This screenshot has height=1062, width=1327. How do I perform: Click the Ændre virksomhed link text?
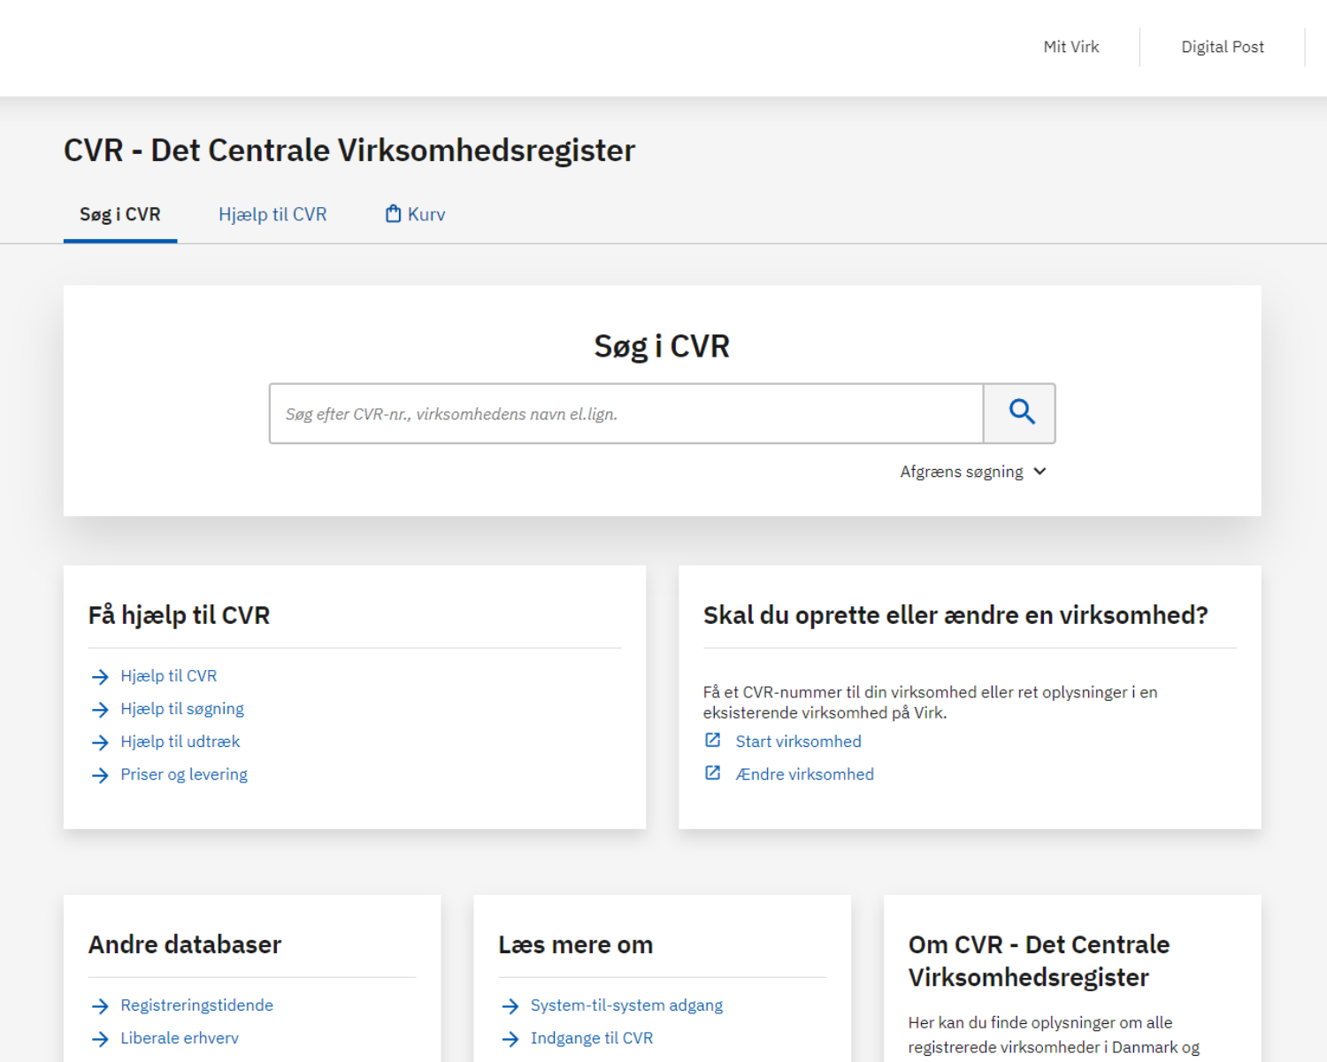(804, 774)
